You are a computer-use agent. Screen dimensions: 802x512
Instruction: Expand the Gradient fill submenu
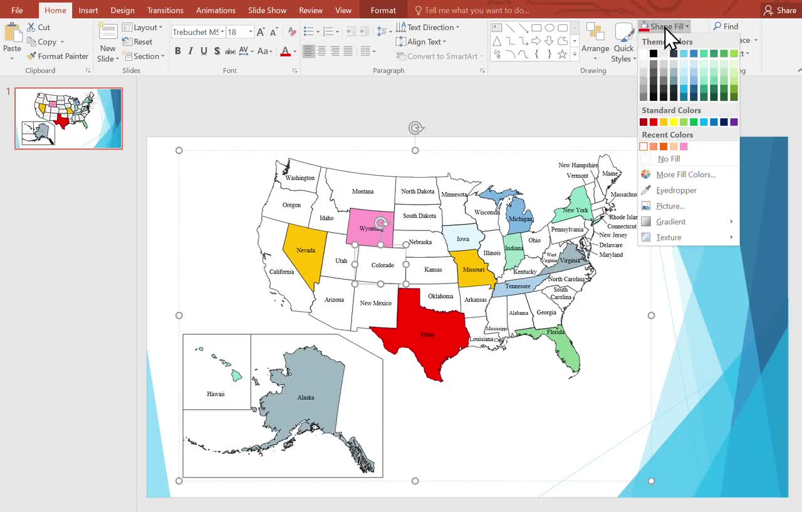click(x=670, y=222)
